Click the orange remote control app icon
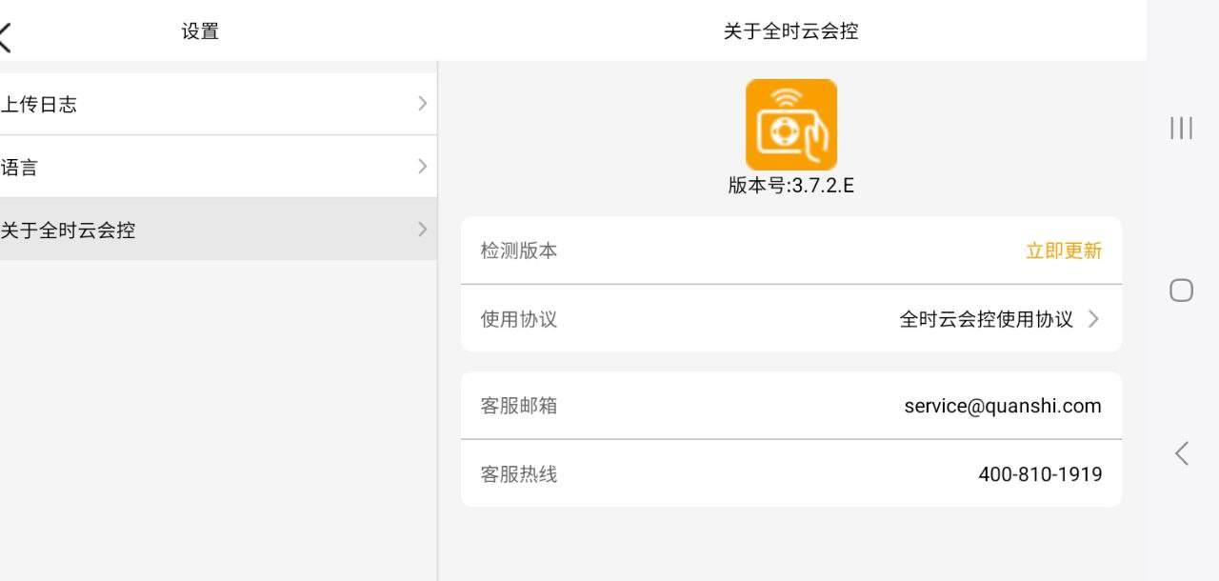The image size is (1219, 581). [791, 125]
